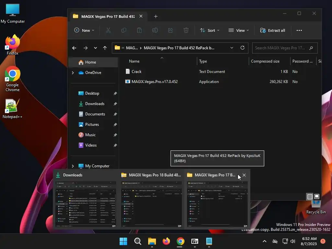Go up one folder level arrow
This screenshot has height=249, width=332.
point(105,48)
